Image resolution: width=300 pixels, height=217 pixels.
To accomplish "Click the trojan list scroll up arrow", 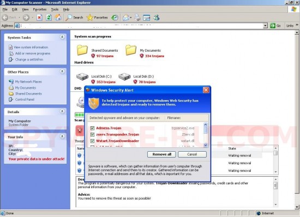I will [x=206, y=125].
